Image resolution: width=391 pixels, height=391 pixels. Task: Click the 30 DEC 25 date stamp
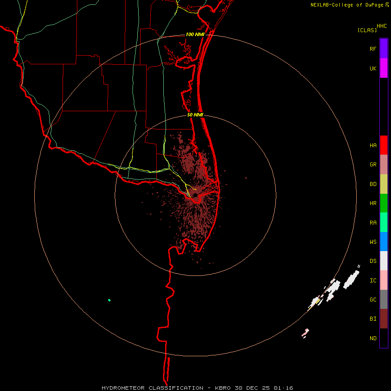(x=252, y=388)
